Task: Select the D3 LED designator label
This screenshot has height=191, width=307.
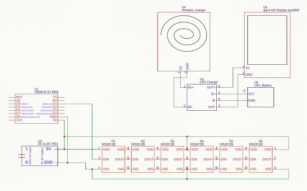Action: pos(172,141)
